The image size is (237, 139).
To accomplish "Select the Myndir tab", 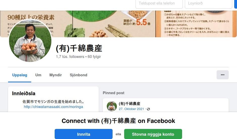I will pyautogui.click(x=56, y=75).
